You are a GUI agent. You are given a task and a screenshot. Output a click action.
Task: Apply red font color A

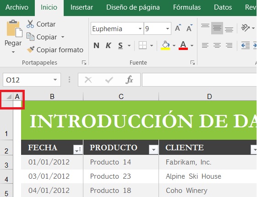(x=183, y=45)
